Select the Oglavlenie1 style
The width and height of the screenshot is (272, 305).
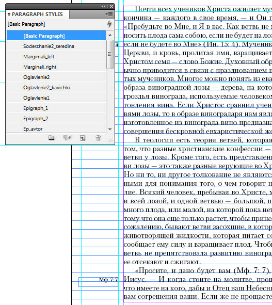click(x=56, y=98)
